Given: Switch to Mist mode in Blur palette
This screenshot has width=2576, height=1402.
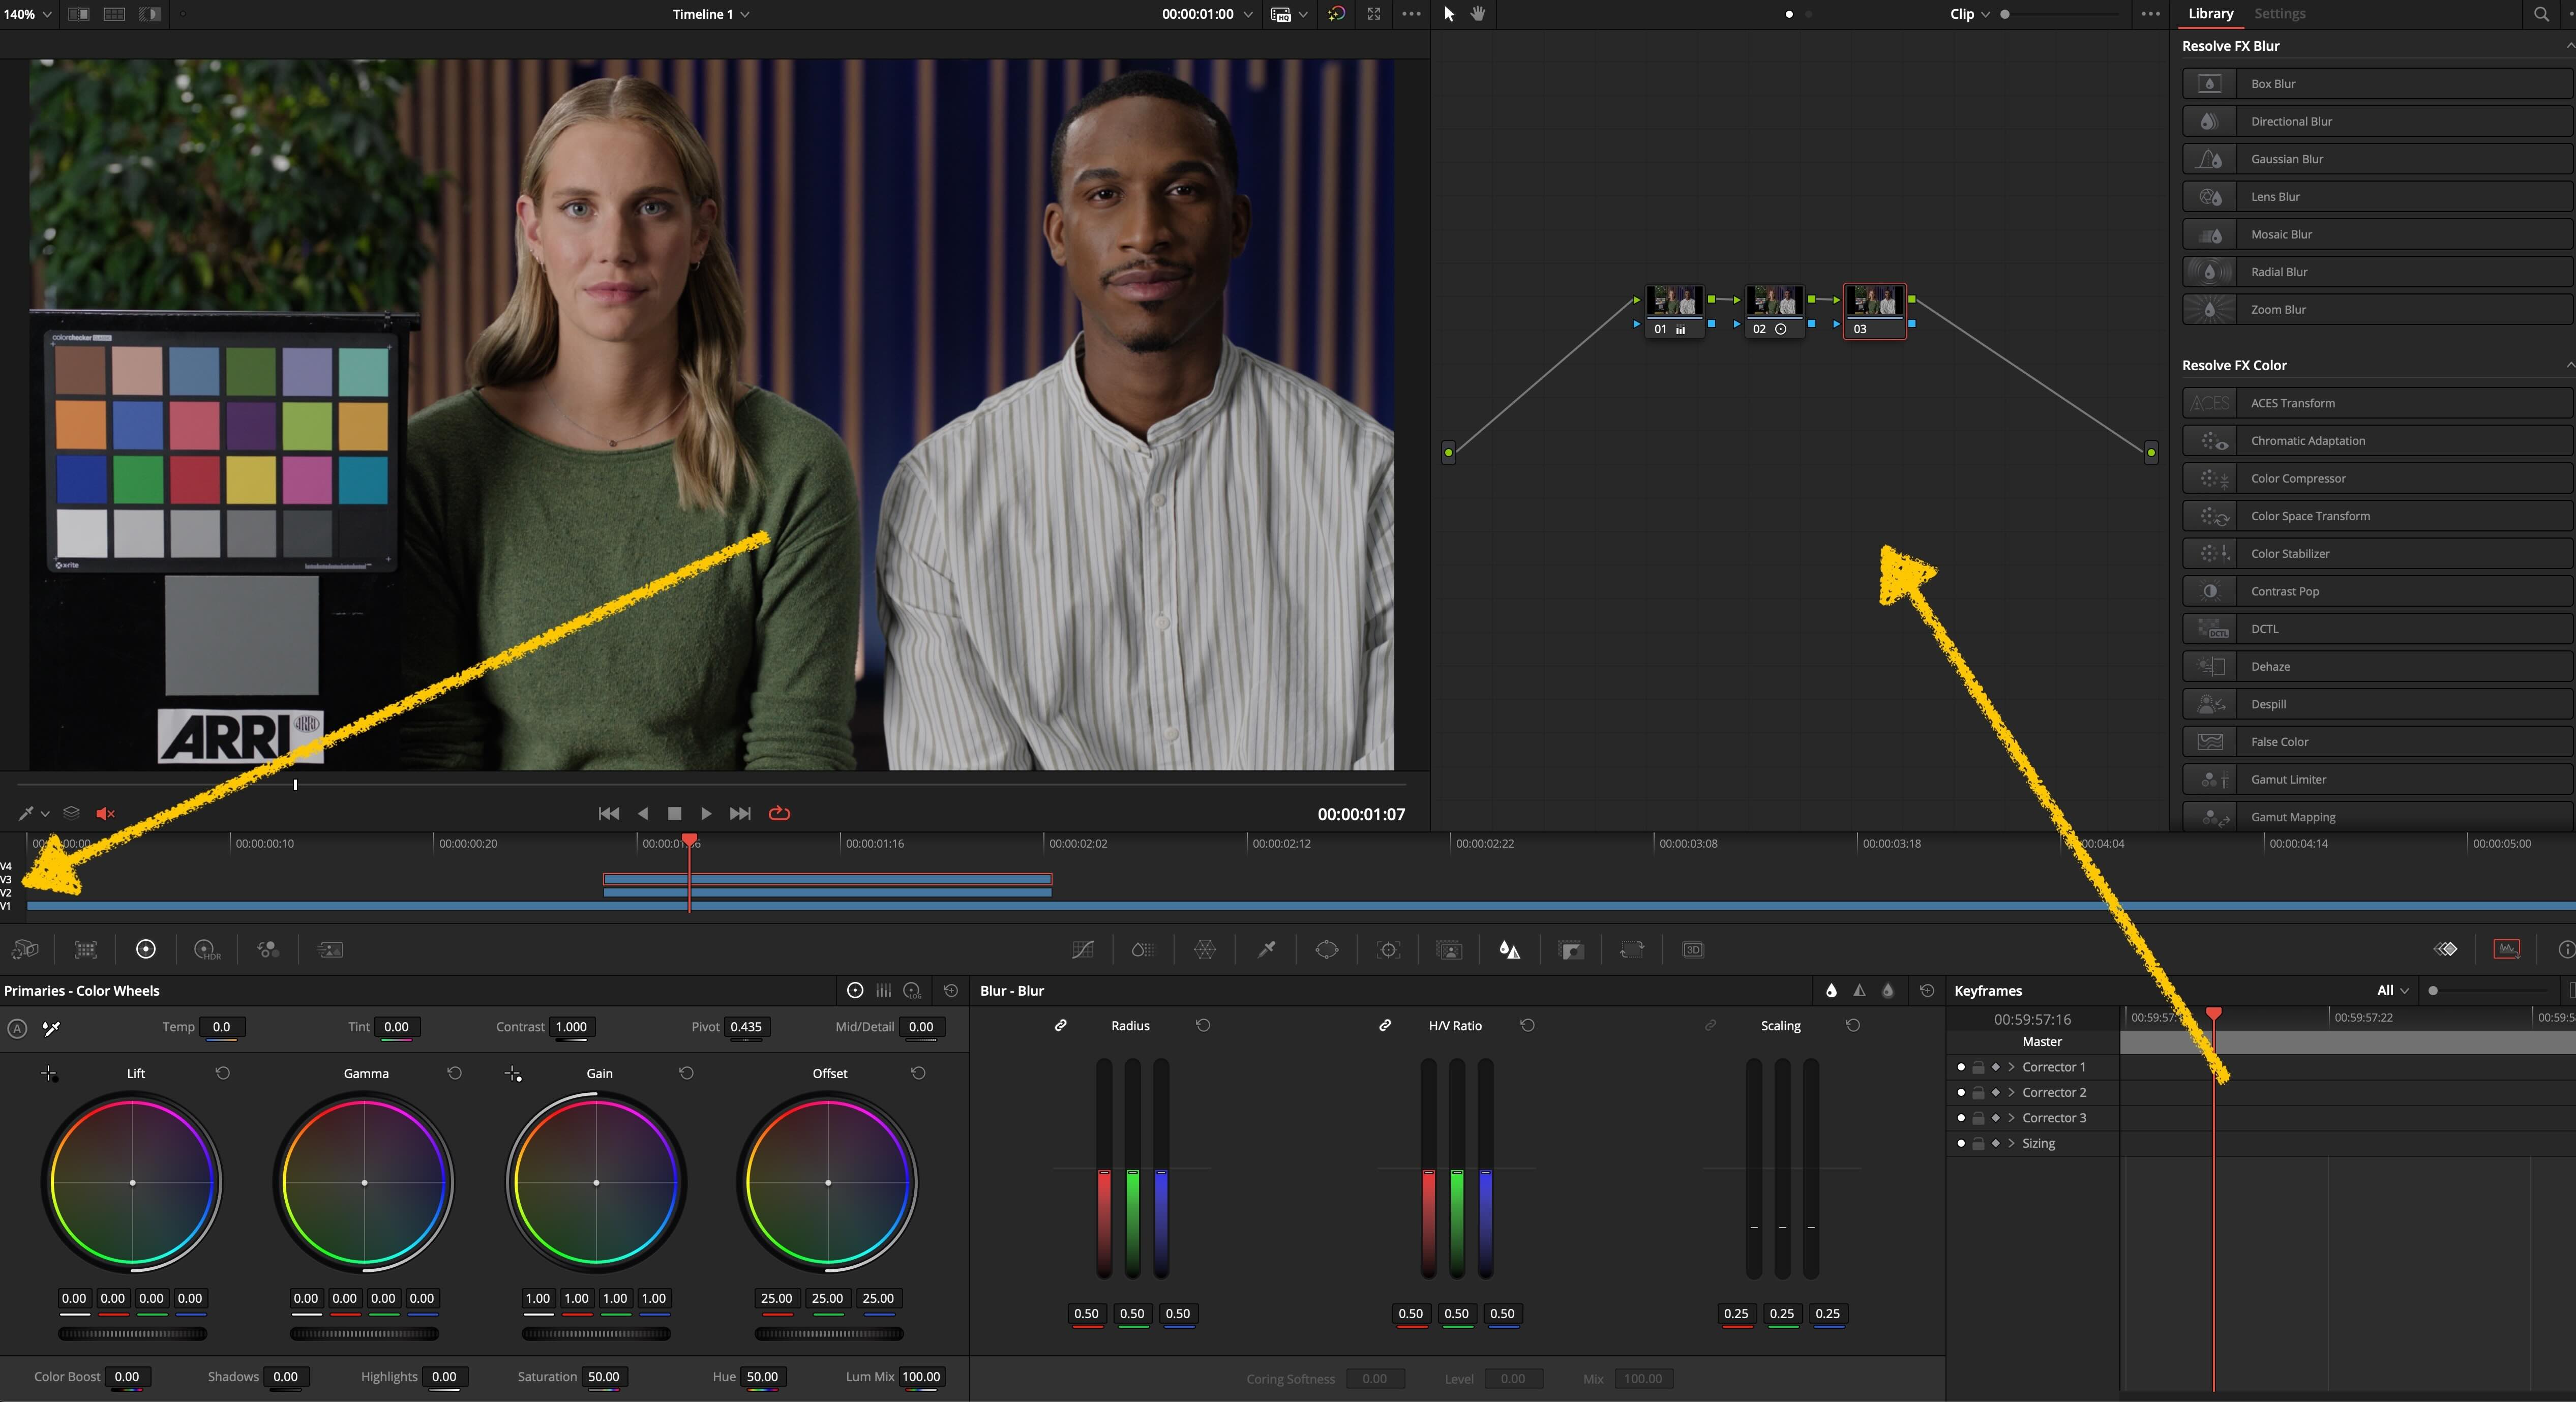Looking at the screenshot, I should click(x=1888, y=990).
